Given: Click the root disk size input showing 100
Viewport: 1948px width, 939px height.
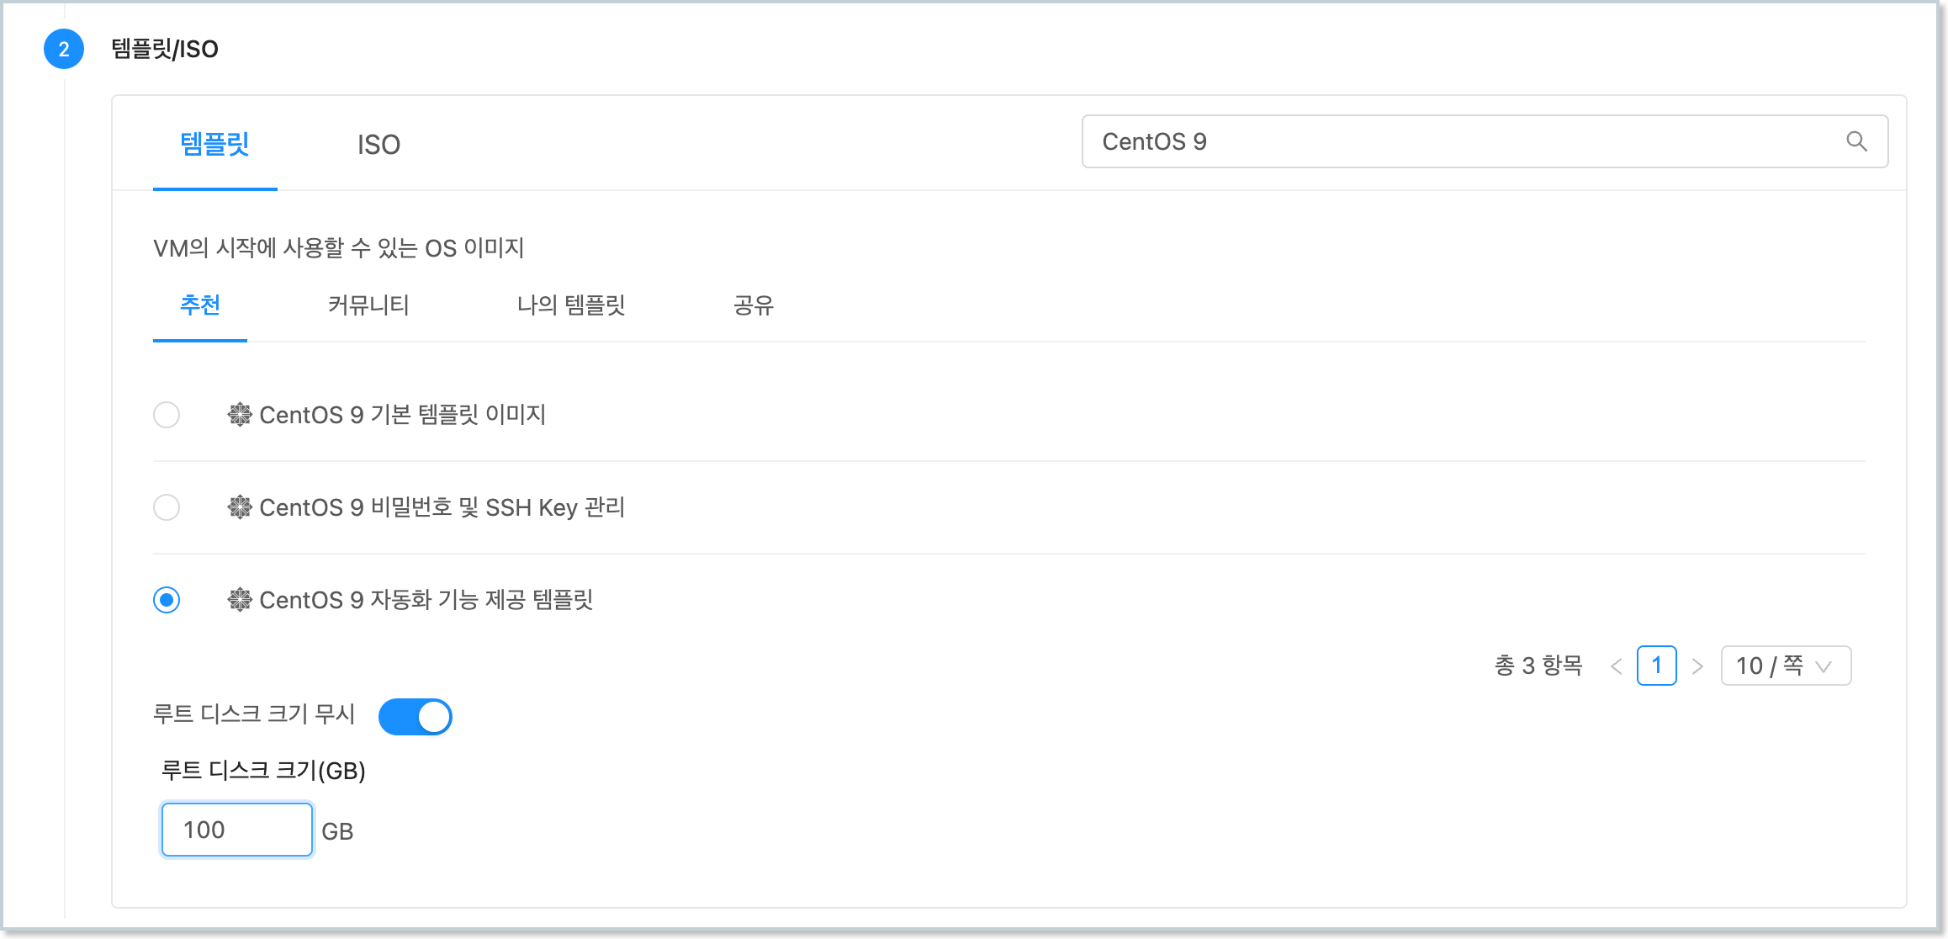Looking at the screenshot, I should click(236, 829).
